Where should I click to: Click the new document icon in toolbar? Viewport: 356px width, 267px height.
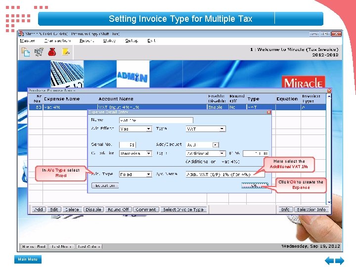(x=25, y=52)
